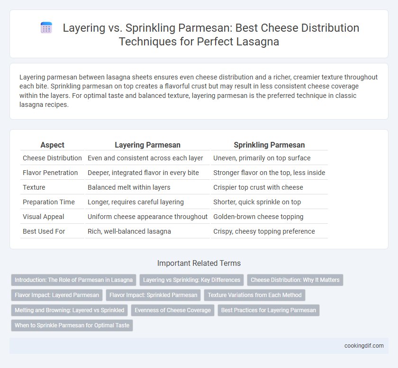Click the 'Sprinkling Parmesan' column header
This screenshot has height=368, width=398.
point(269,145)
